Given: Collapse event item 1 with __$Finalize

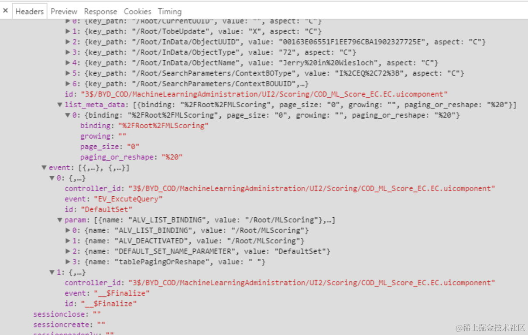Looking at the screenshot, I should click(x=52, y=272).
